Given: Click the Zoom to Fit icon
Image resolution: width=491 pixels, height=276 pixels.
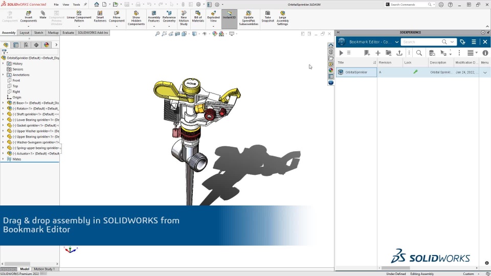Looking at the screenshot, I should click(158, 34).
